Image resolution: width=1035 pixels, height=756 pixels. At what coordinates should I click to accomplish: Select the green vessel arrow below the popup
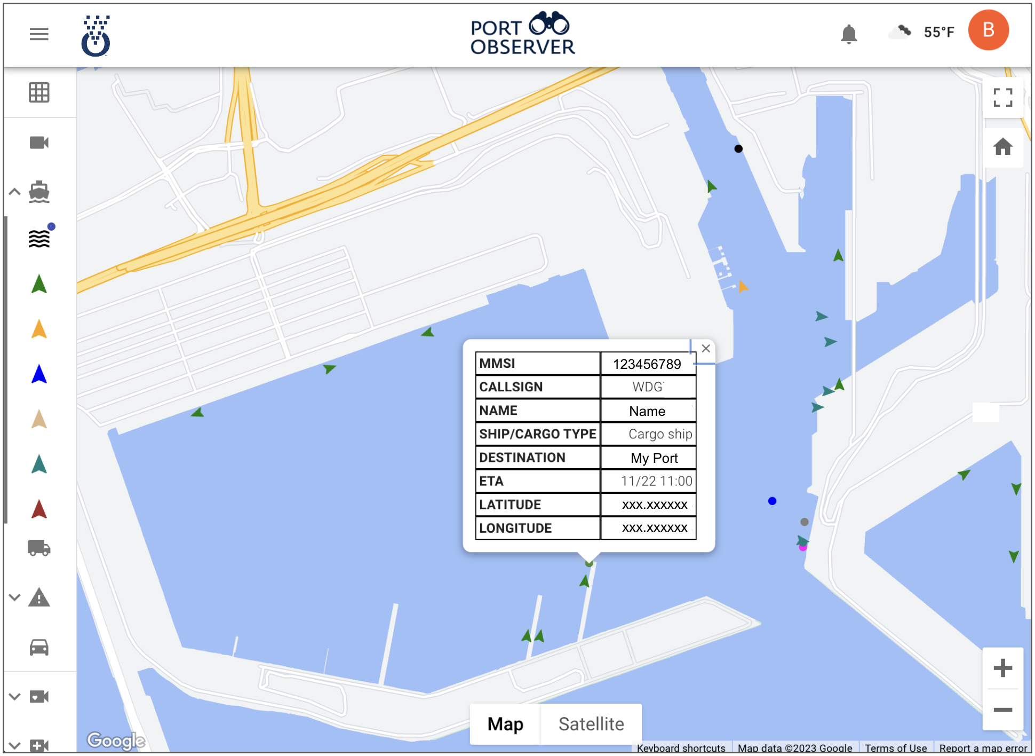tap(585, 581)
